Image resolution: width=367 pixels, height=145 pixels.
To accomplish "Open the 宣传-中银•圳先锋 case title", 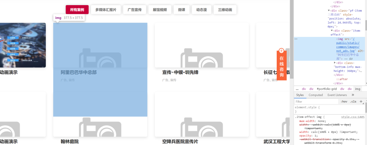I will [x=180, y=72].
